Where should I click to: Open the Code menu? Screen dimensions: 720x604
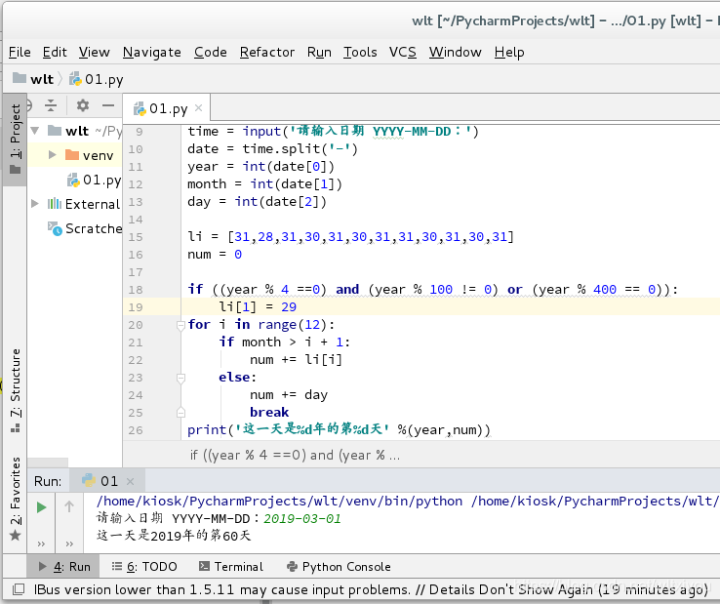coord(211,52)
